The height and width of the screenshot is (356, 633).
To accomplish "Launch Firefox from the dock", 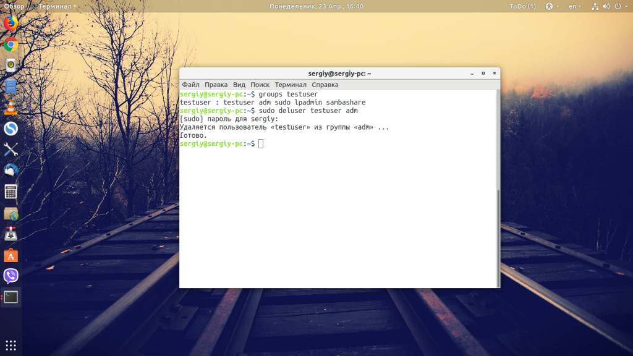I will coord(11,23).
